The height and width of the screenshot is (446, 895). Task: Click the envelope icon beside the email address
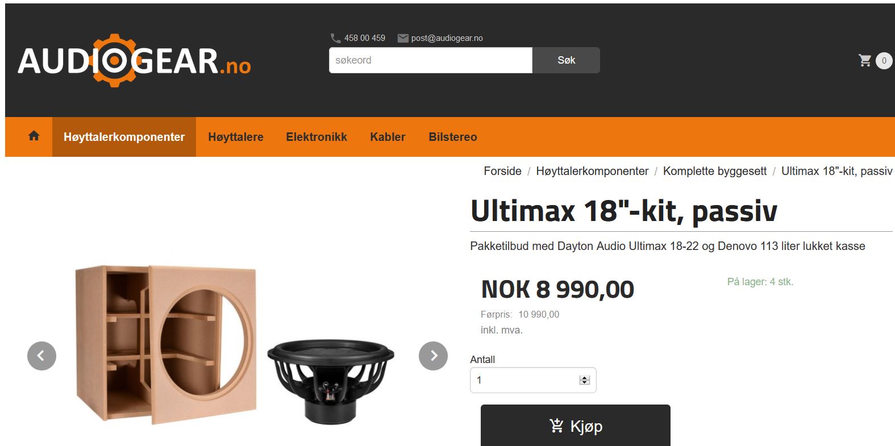coord(403,38)
